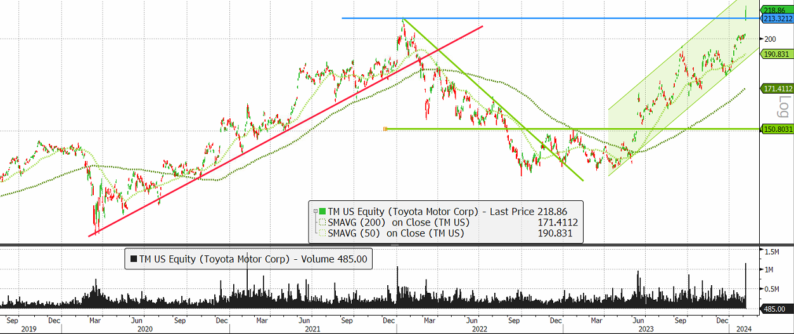
Task: Click the 1M label on volume axis
Action: pyautogui.click(x=769, y=270)
